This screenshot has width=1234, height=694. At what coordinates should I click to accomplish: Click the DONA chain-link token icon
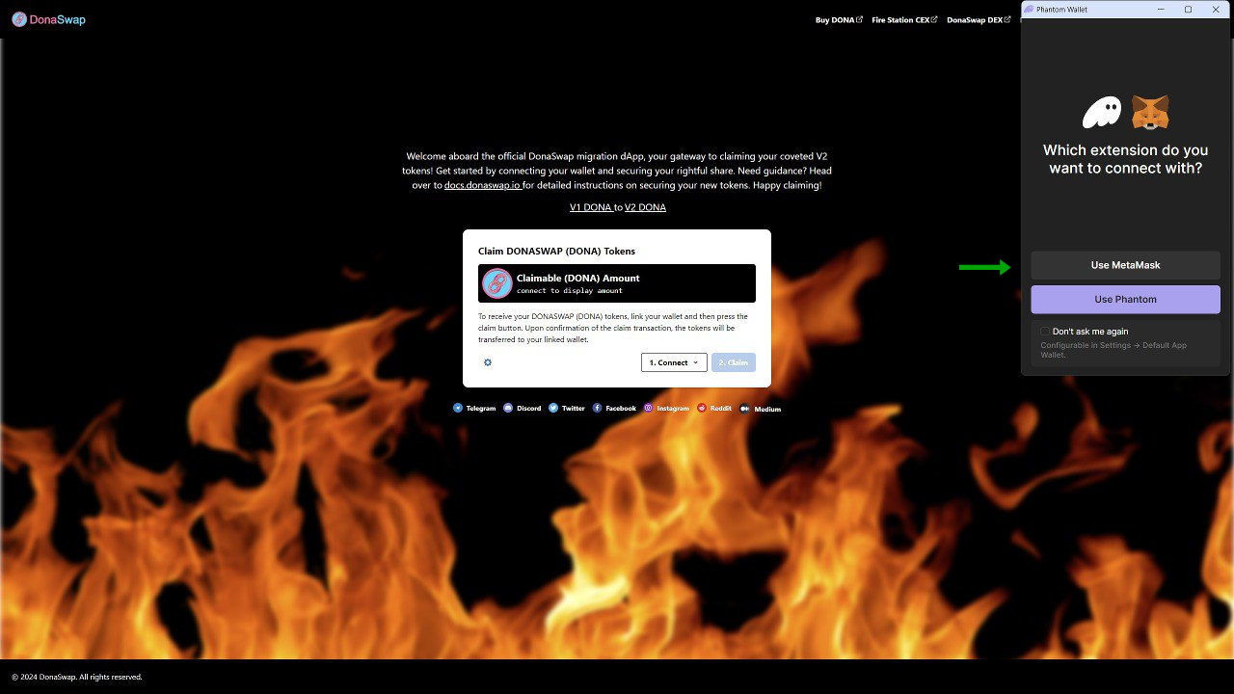[497, 283]
